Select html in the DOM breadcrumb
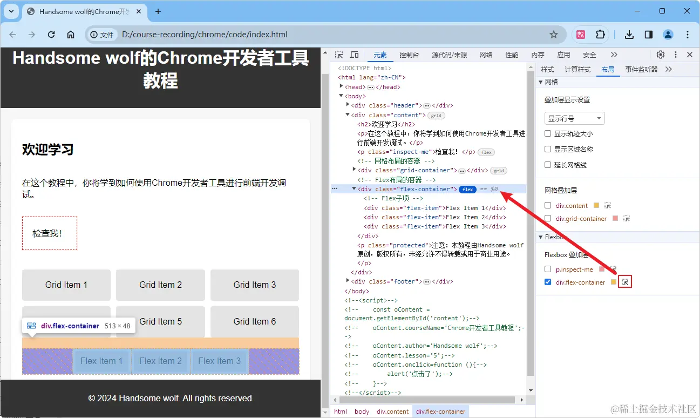 click(x=341, y=412)
